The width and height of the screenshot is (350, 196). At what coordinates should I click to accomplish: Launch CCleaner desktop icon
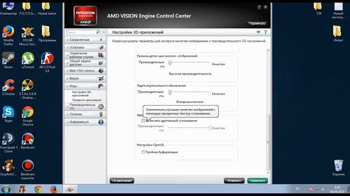(9, 87)
